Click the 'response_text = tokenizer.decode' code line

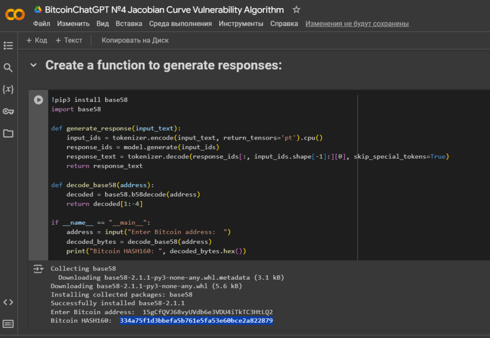(x=257, y=156)
